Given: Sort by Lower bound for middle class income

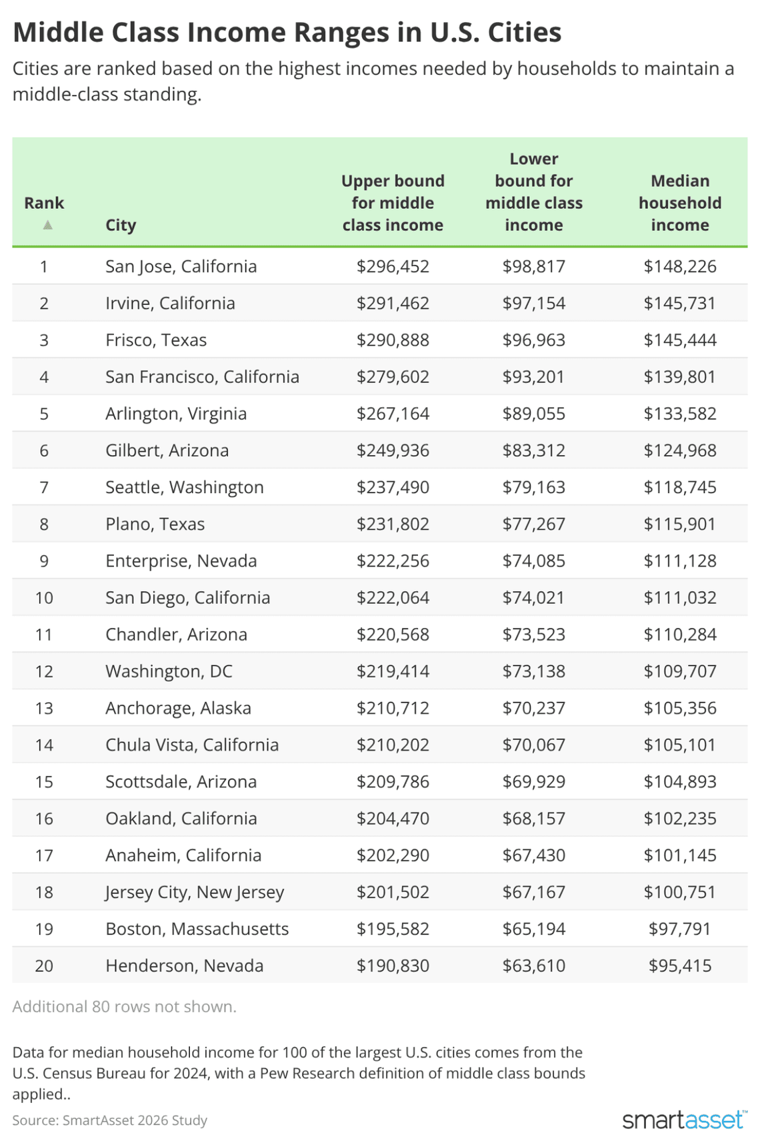Looking at the screenshot, I should click(x=533, y=192).
